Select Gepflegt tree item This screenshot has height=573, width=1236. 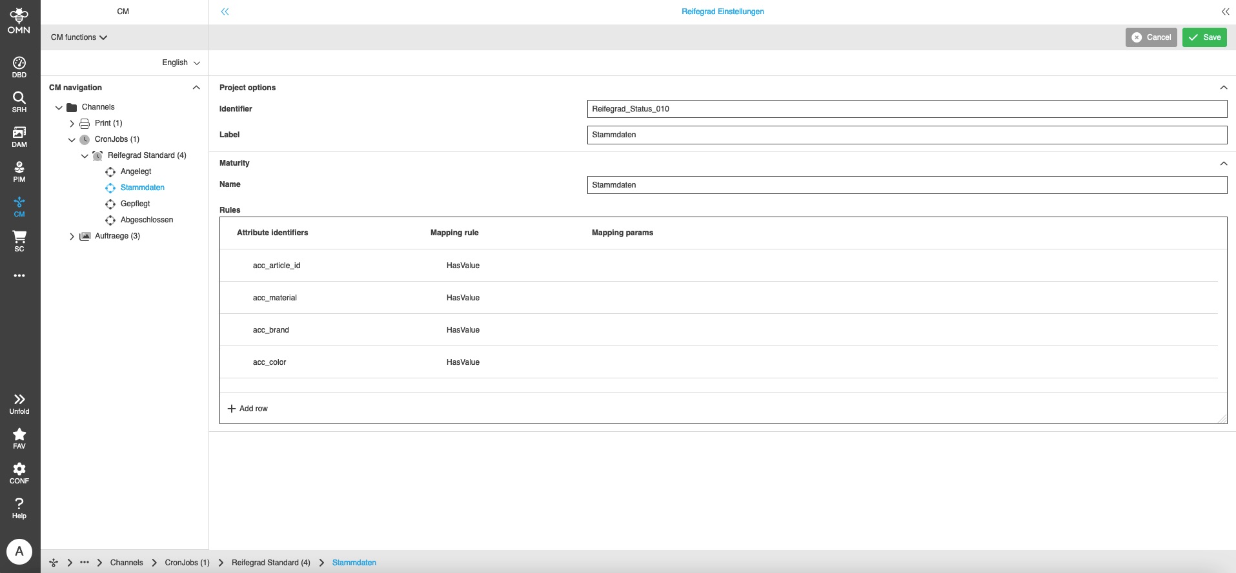(x=136, y=204)
